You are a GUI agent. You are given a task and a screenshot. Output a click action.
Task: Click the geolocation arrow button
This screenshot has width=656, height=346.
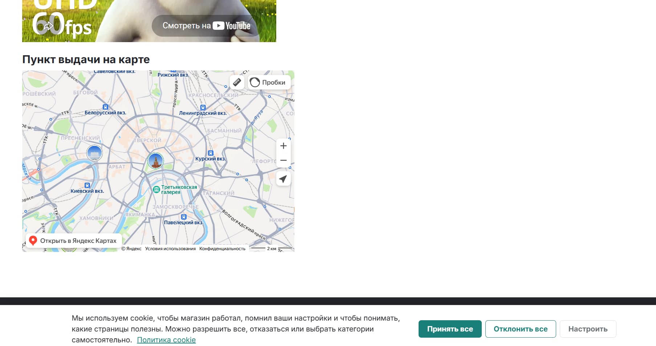tap(284, 179)
